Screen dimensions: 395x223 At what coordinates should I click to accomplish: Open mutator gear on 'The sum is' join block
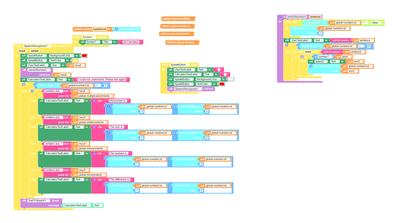(x=94, y=127)
